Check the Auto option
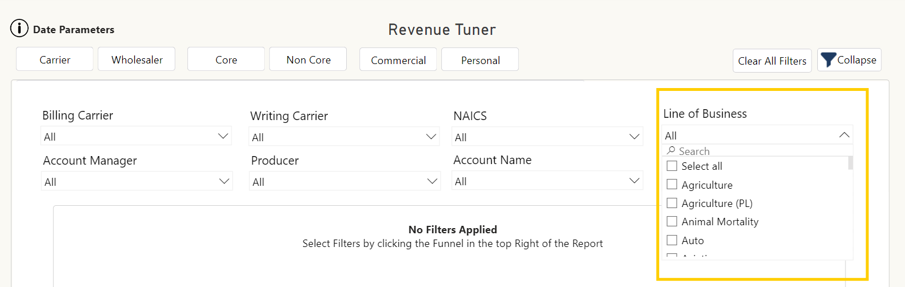Screen dimensions: 905x287 (672, 240)
